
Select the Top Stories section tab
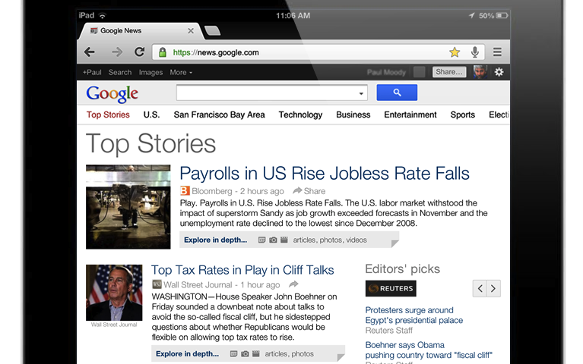(108, 115)
